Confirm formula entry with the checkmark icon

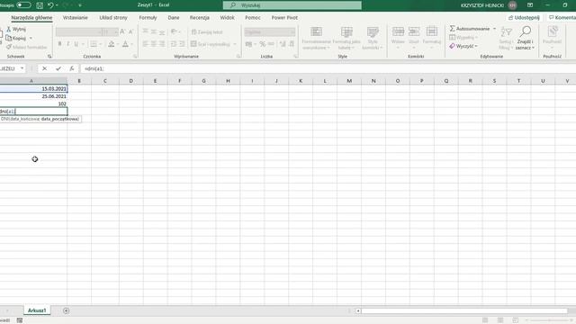(x=58, y=68)
